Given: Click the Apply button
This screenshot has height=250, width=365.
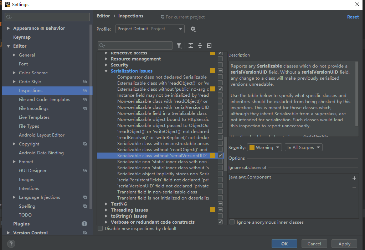Looking at the screenshot, I should click(x=344, y=244).
